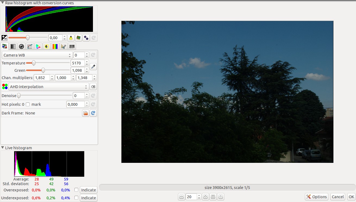Open the Color management tab
This screenshot has width=356, height=202.
click(38, 46)
